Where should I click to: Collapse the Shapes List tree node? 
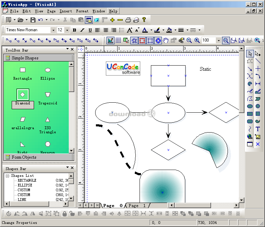click(7, 176)
